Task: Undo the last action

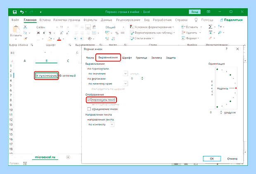Action: pos(22,12)
